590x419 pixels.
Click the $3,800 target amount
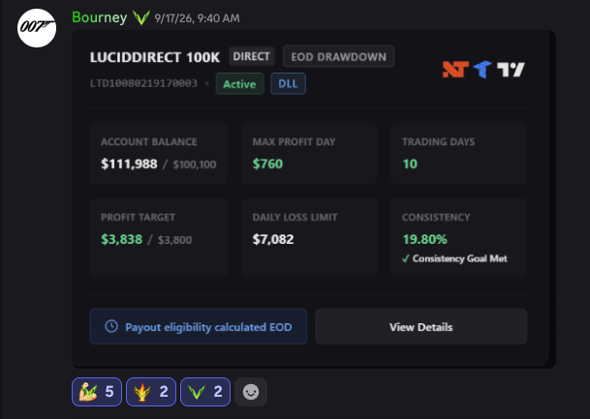[175, 240]
